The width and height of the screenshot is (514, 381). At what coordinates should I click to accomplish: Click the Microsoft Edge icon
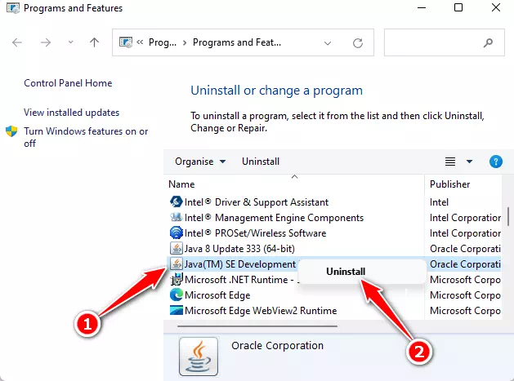(x=177, y=295)
